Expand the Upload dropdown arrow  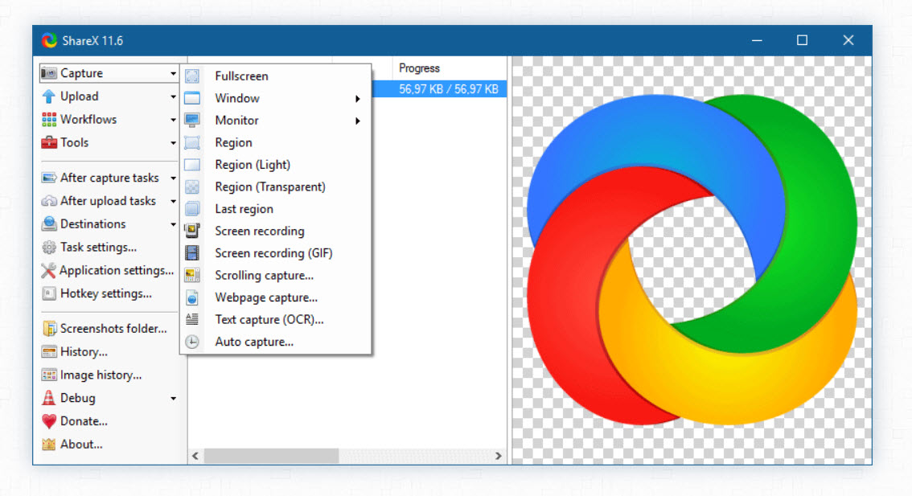click(x=174, y=97)
